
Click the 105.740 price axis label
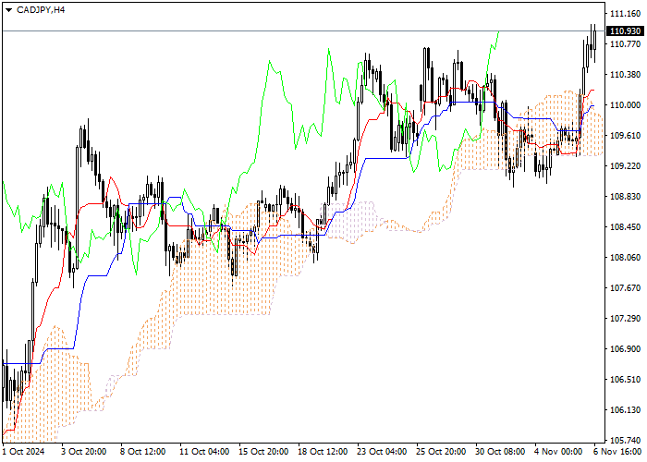pyautogui.click(x=625, y=440)
